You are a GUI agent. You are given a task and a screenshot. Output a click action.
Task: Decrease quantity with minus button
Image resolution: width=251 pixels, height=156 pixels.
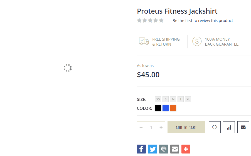click(141, 127)
